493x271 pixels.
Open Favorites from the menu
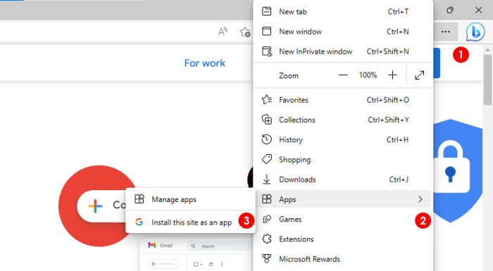pos(343,100)
